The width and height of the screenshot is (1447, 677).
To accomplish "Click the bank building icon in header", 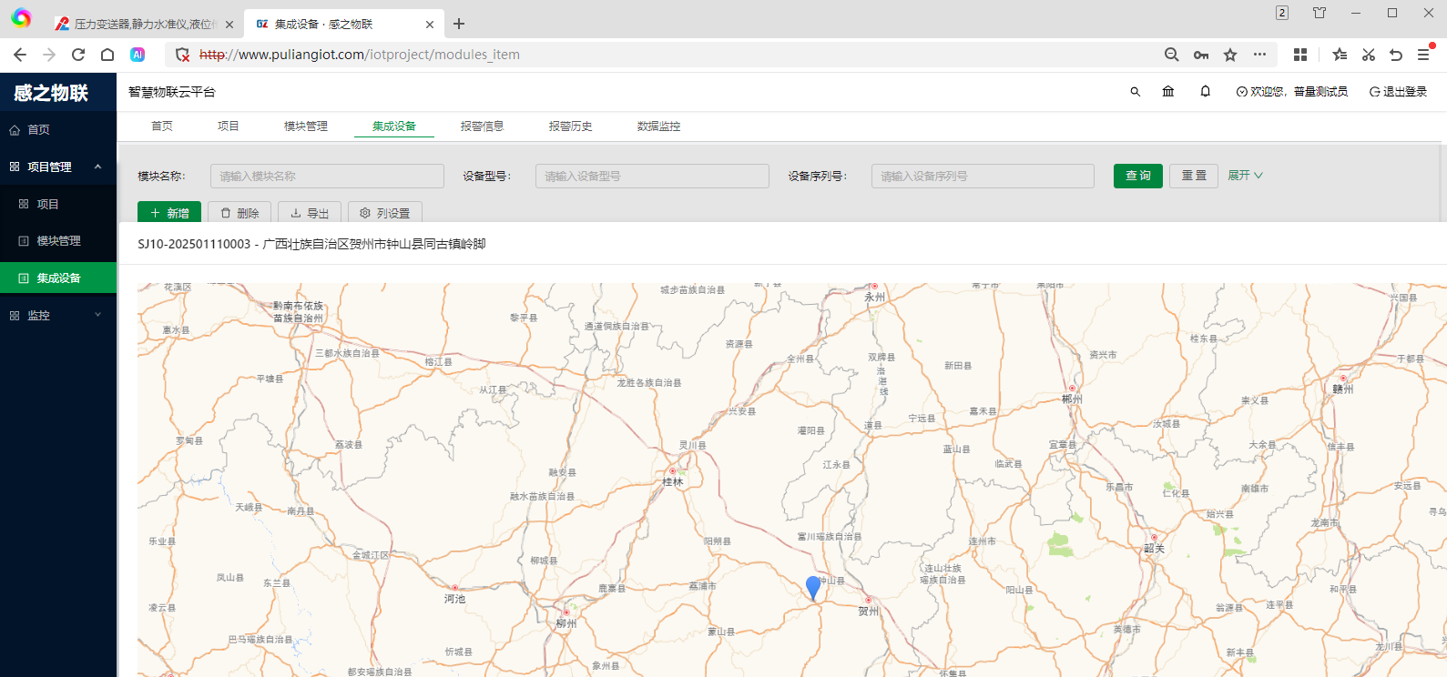I will tap(1168, 92).
